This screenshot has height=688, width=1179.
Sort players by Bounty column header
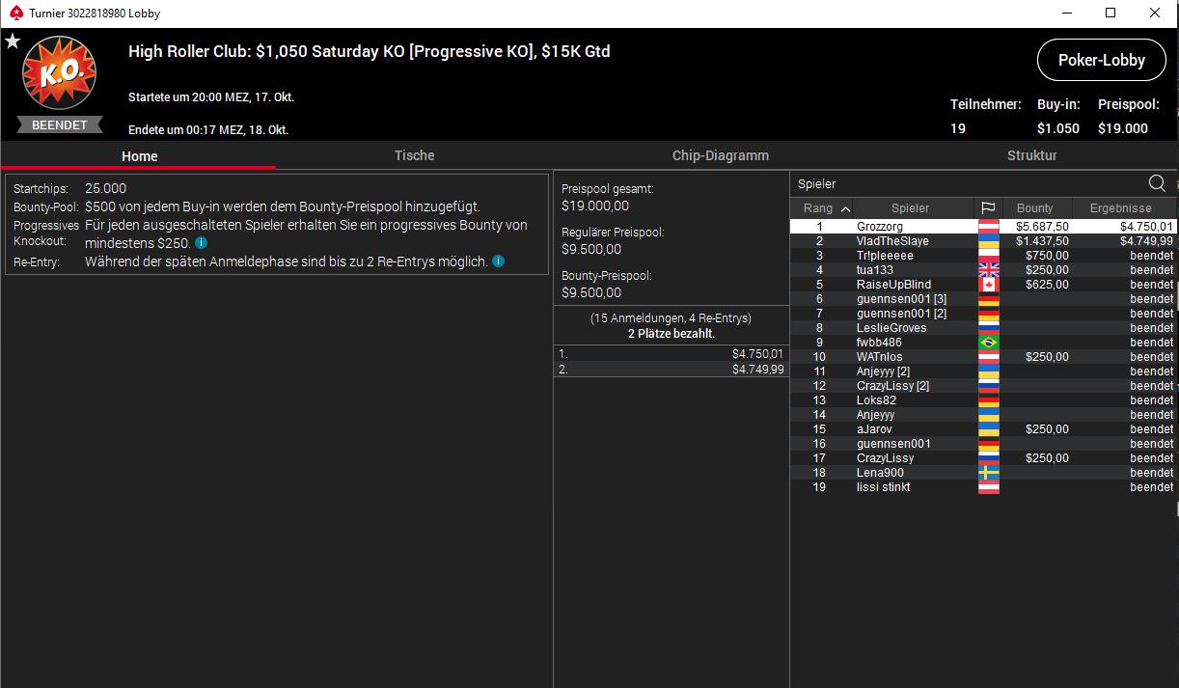click(x=1034, y=207)
